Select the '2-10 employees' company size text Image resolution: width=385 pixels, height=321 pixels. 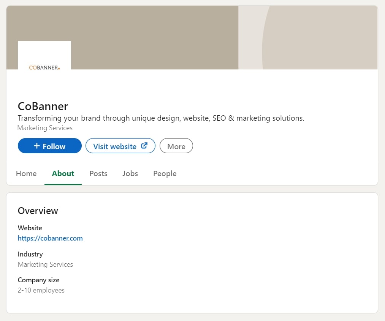(x=41, y=290)
